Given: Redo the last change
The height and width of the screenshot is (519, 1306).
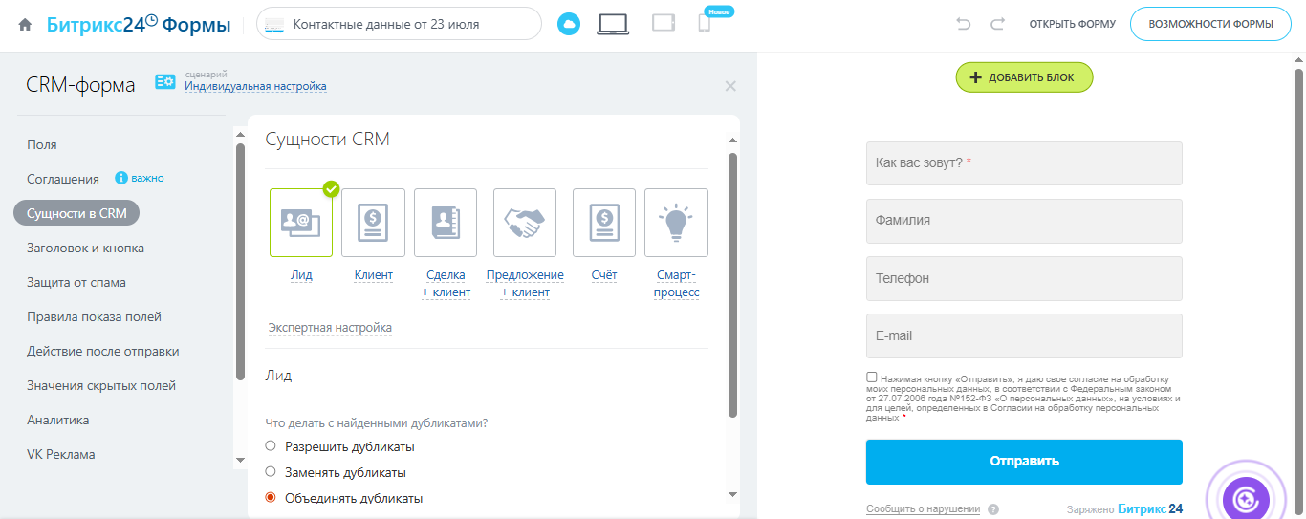Looking at the screenshot, I should [997, 24].
